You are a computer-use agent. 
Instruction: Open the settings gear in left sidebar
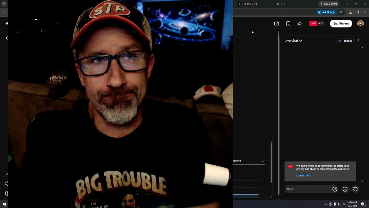pos(7,183)
